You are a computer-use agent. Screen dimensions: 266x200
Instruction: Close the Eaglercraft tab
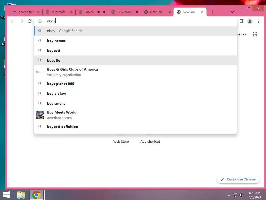[104, 12]
